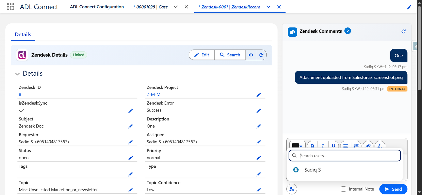Click the Linked status badge
The image size is (422, 195).
79,55
